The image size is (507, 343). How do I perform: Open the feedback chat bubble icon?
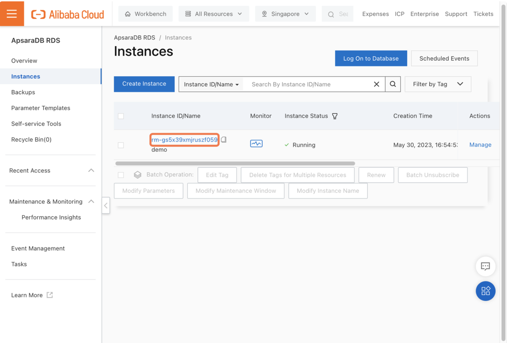[x=485, y=266]
